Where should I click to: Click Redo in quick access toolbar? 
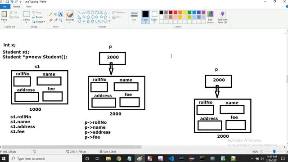(17, 2)
